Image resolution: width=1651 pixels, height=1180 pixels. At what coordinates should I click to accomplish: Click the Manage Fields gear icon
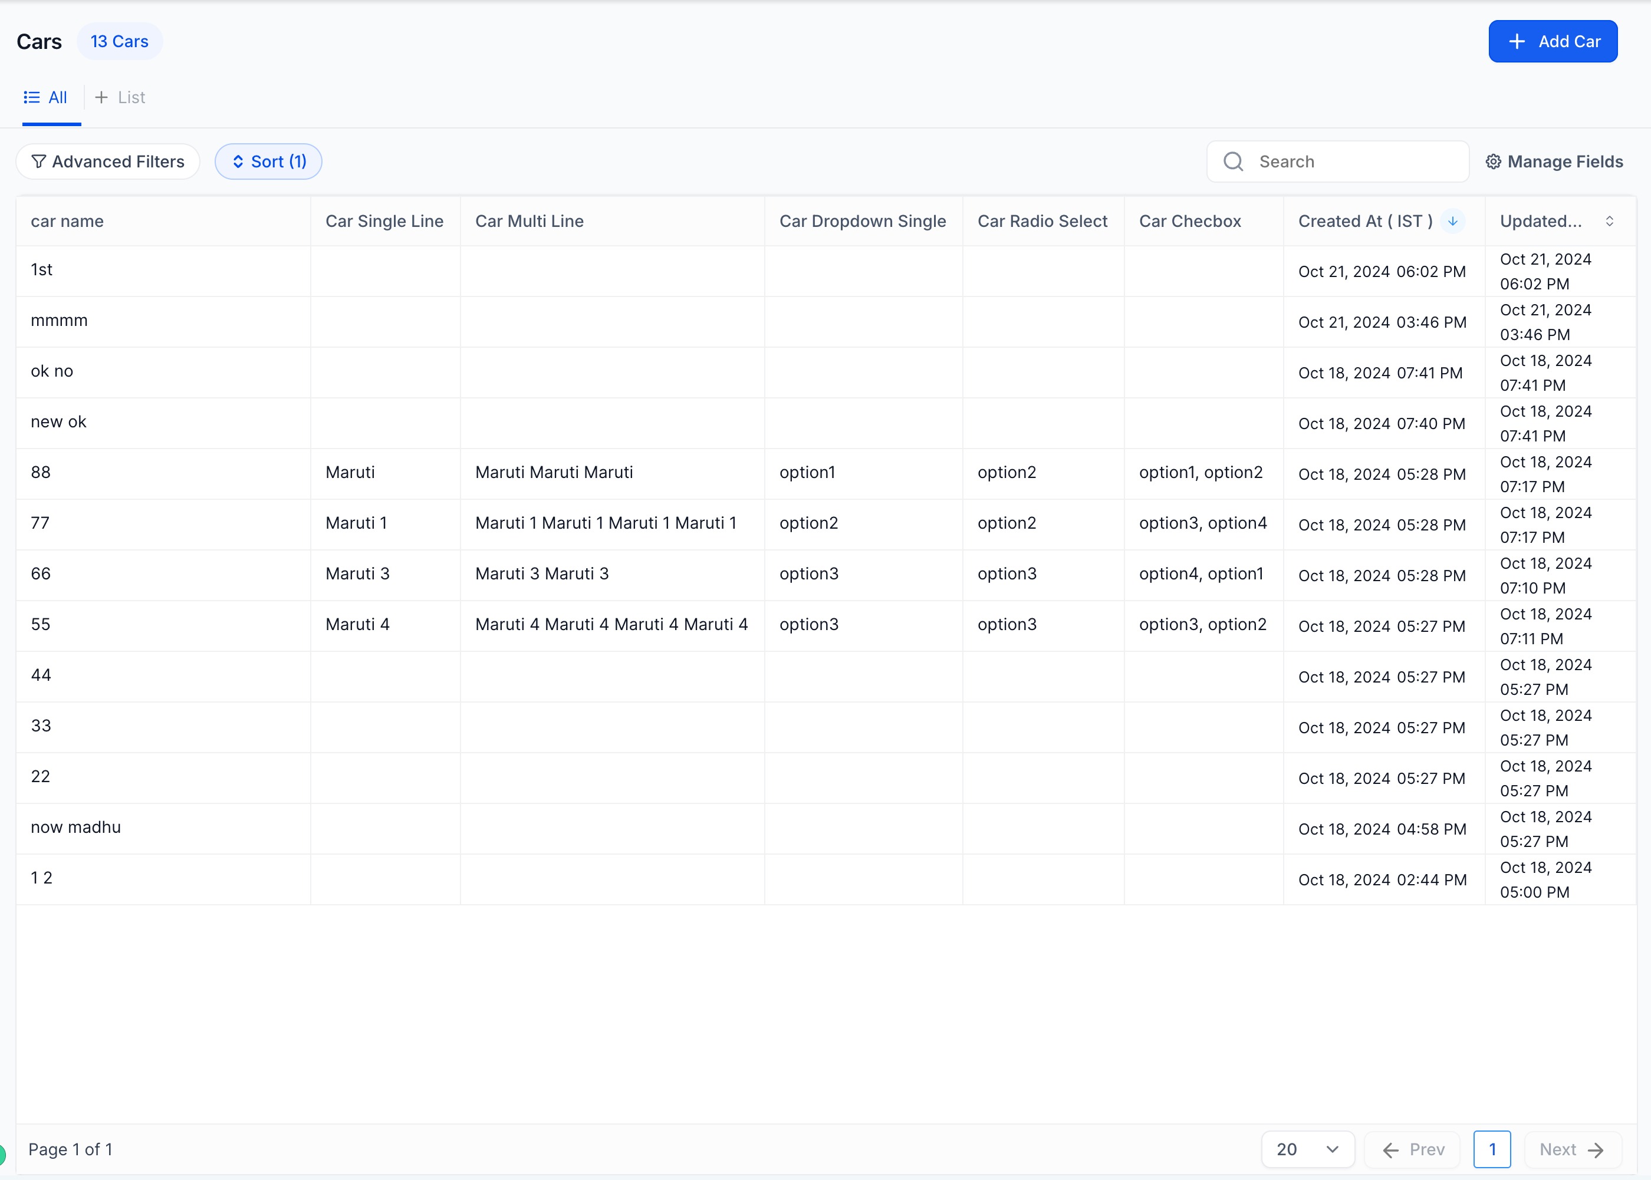click(1494, 161)
